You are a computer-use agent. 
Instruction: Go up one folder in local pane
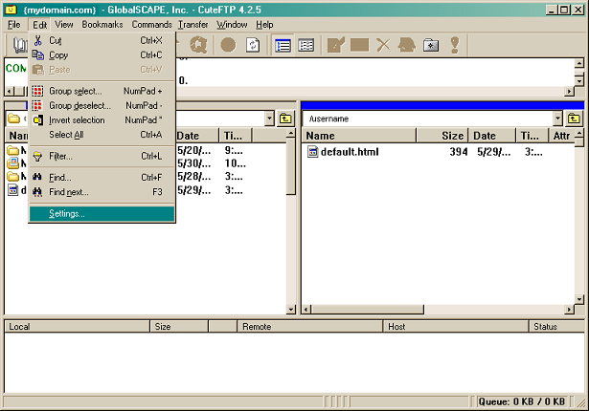285,119
